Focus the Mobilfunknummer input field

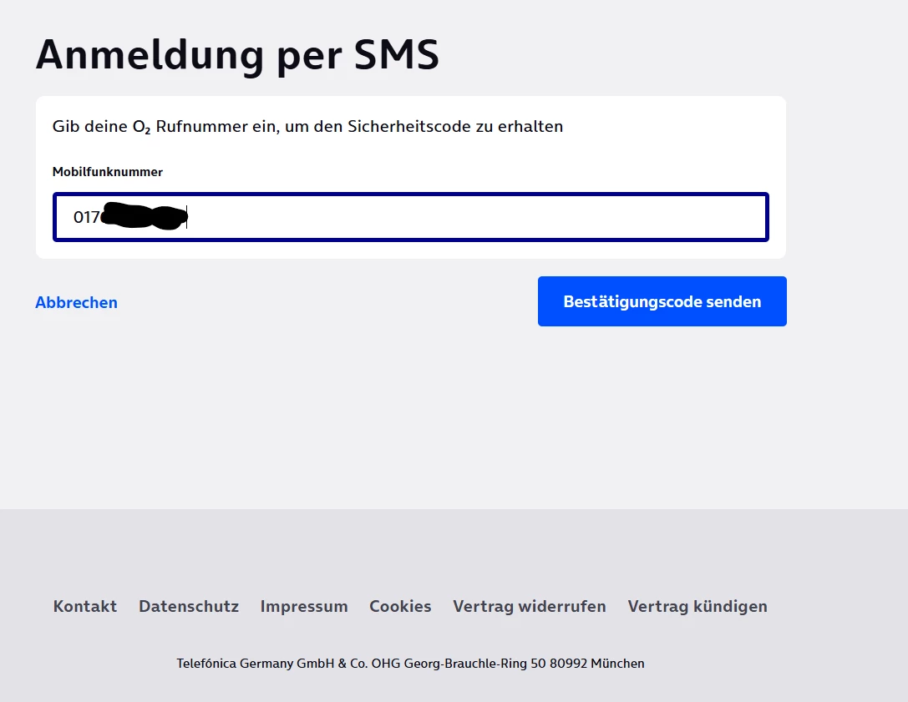point(411,217)
